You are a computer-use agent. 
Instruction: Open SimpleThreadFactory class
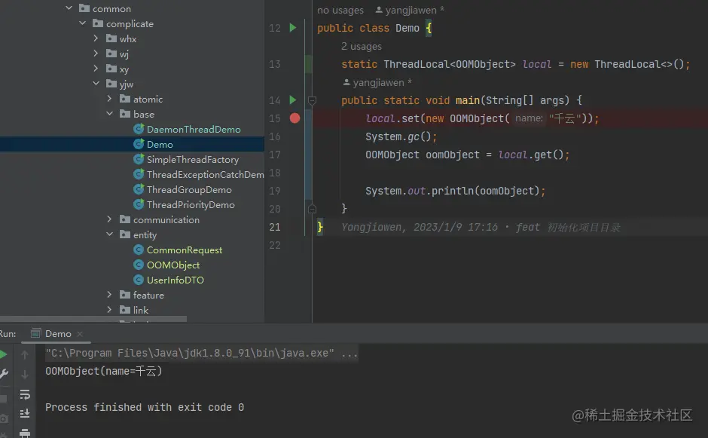(192, 160)
